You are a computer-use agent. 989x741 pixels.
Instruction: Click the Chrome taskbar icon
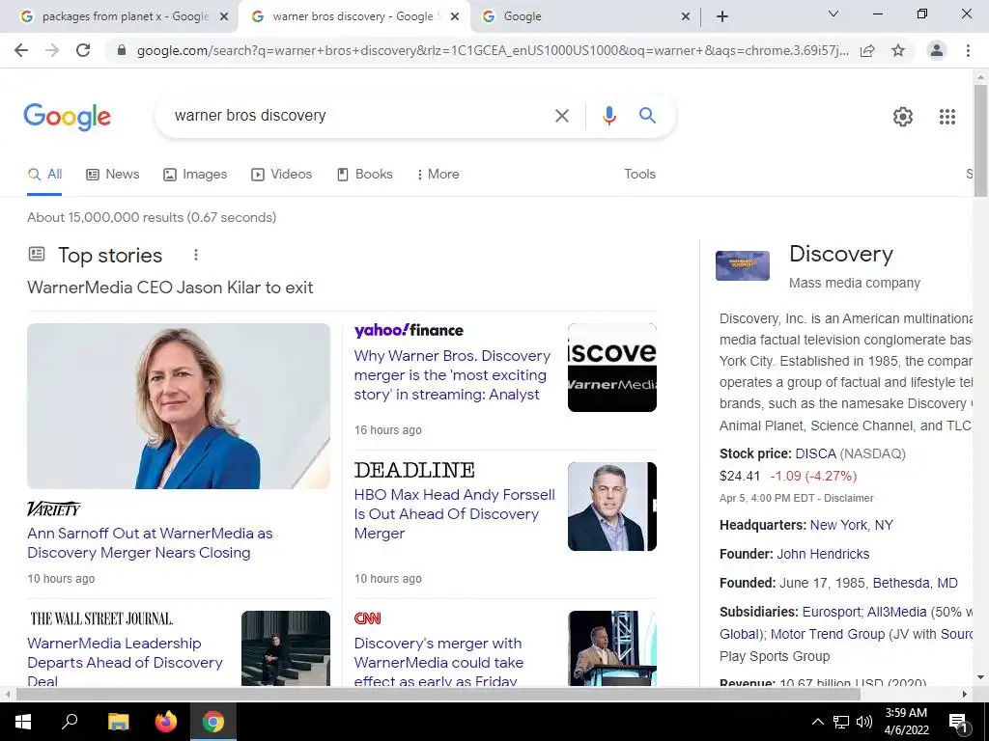[213, 722]
